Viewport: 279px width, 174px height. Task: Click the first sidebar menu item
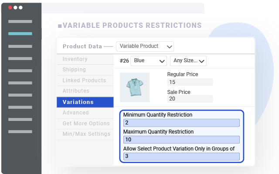point(20,21)
